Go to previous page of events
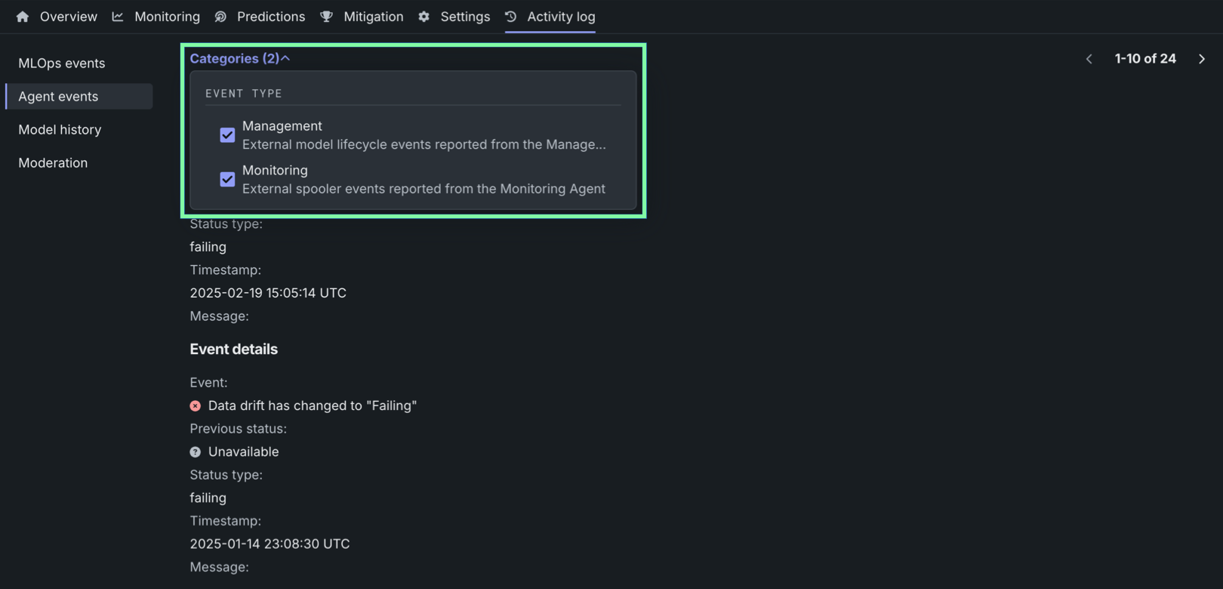This screenshot has height=589, width=1223. 1089,59
